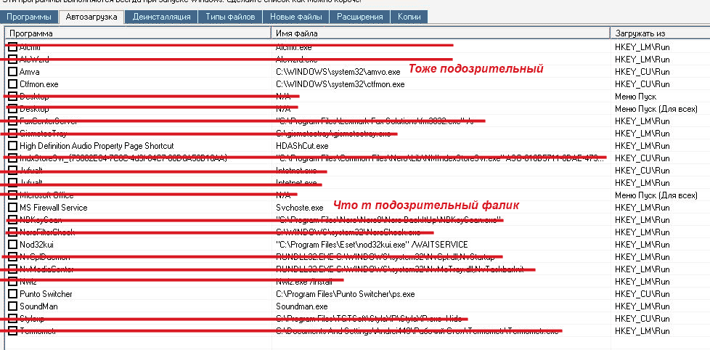Image resolution: width=710 pixels, height=350 pixels.
Task: Tick the NeroFilterCheck checkbox
Action: (12, 232)
